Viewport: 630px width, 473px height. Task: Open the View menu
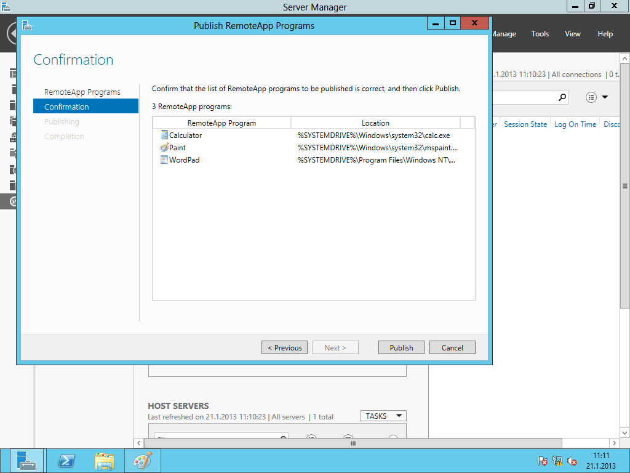click(x=572, y=34)
